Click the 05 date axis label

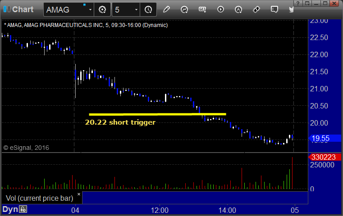(295, 210)
